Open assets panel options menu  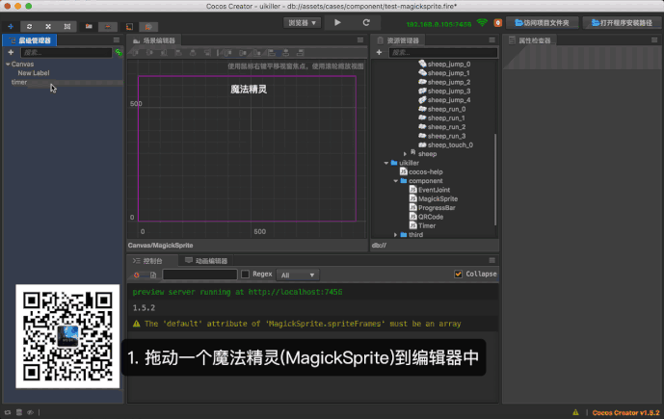click(492, 40)
